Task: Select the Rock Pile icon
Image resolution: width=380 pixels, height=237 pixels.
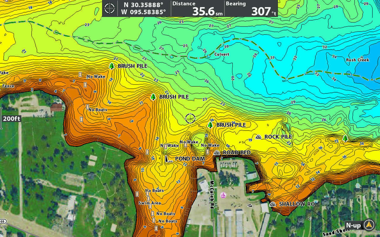Action: pos(259,137)
